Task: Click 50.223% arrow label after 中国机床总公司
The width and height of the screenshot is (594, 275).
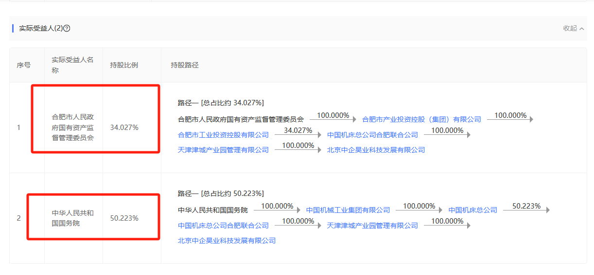Action: pos(526,206)
